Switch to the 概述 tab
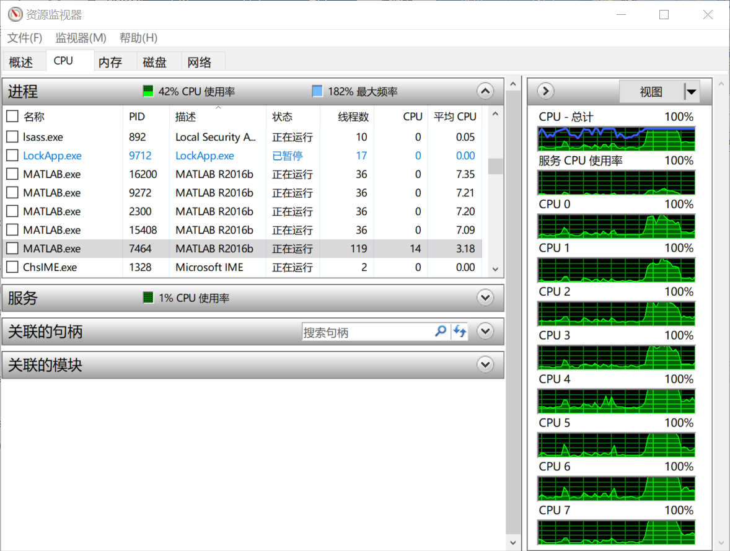 tap(24, 62)
